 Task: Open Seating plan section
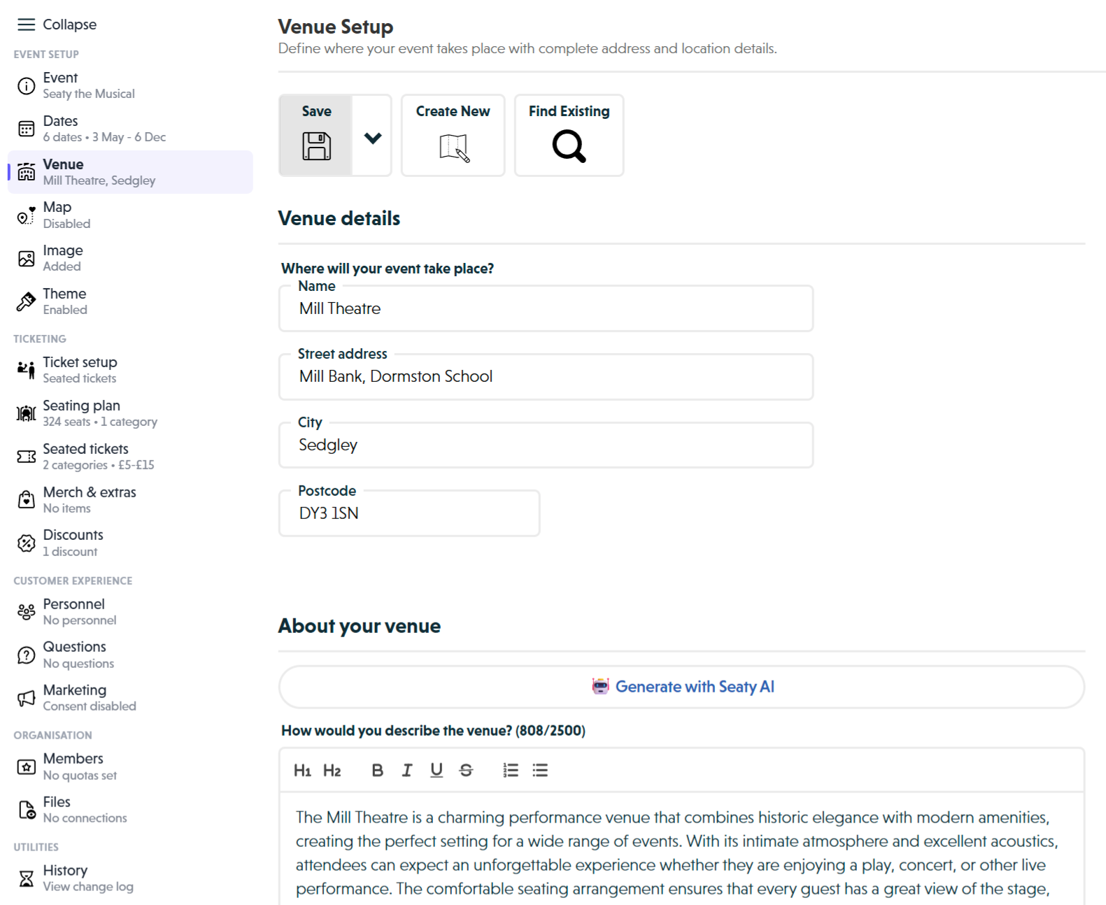(130, 413)
